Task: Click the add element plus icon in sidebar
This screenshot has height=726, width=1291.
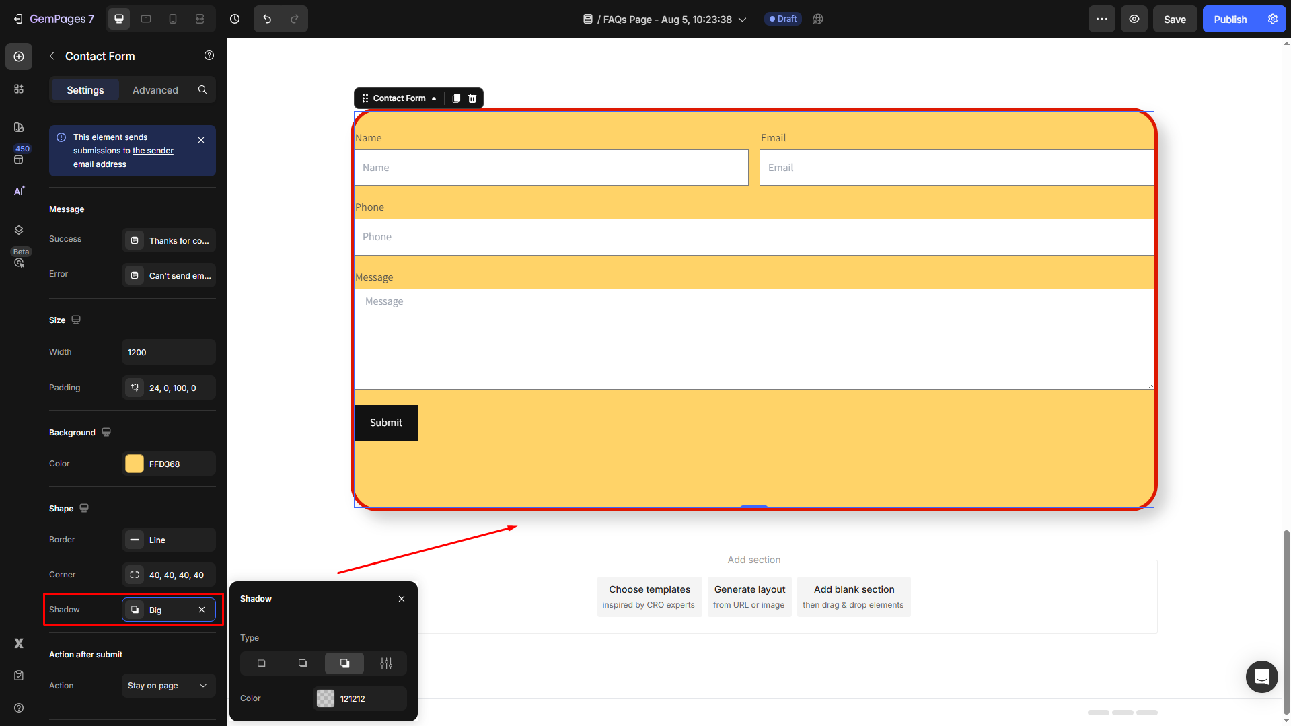Action: pyautogui.click(x=19, y=57)
